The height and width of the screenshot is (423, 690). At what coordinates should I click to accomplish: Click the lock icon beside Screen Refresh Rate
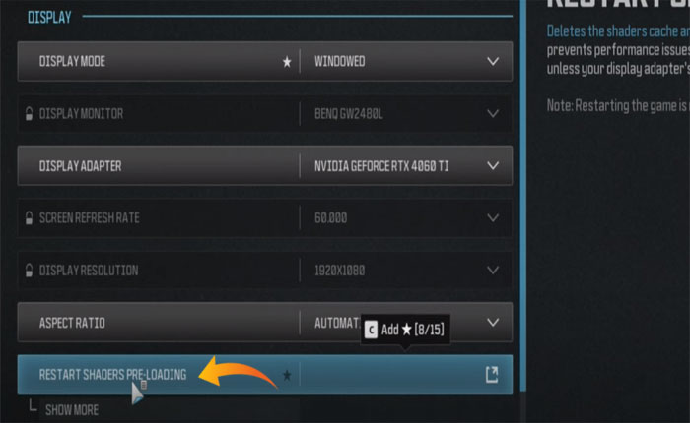coord(29,217)
